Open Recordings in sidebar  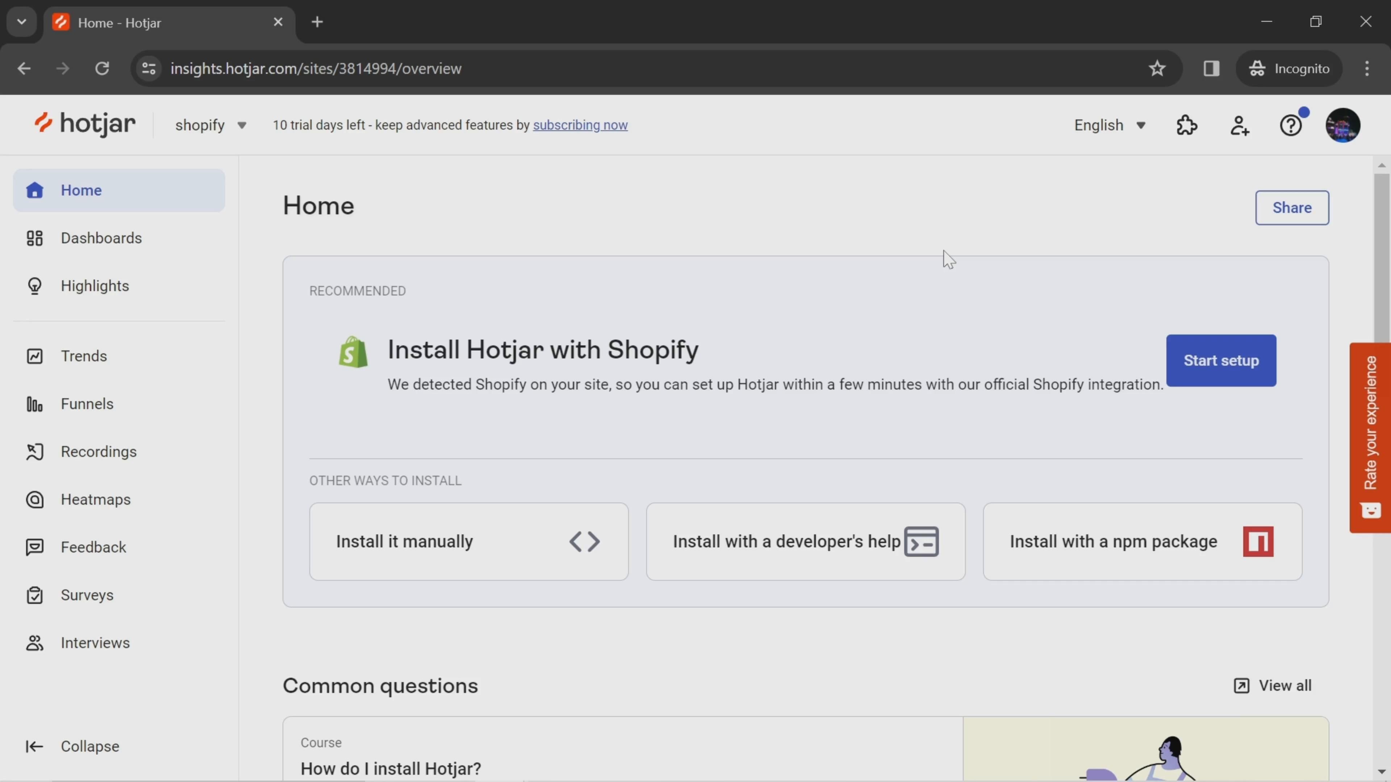point(98,452)
